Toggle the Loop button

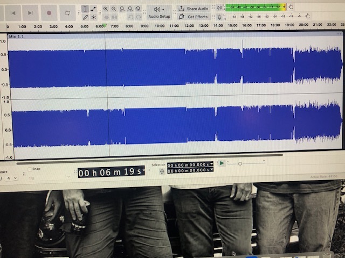(x=67, y=12)
